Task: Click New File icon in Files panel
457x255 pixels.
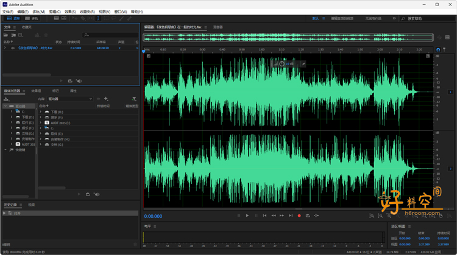Action: pyautogui.click(x=21, y=35)
